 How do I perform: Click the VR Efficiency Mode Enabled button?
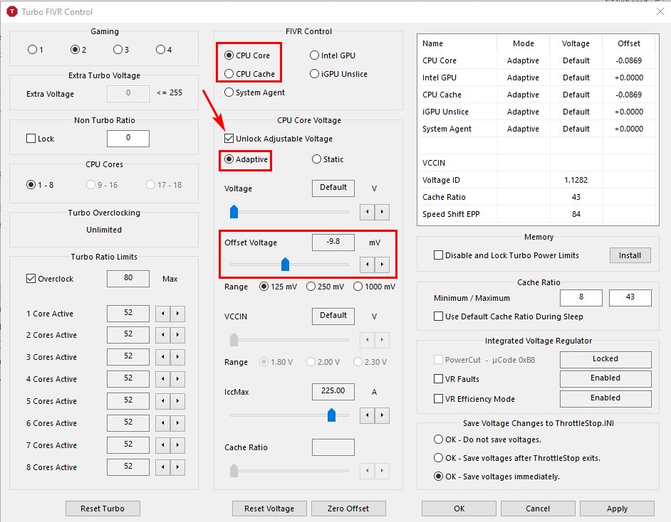605,398
